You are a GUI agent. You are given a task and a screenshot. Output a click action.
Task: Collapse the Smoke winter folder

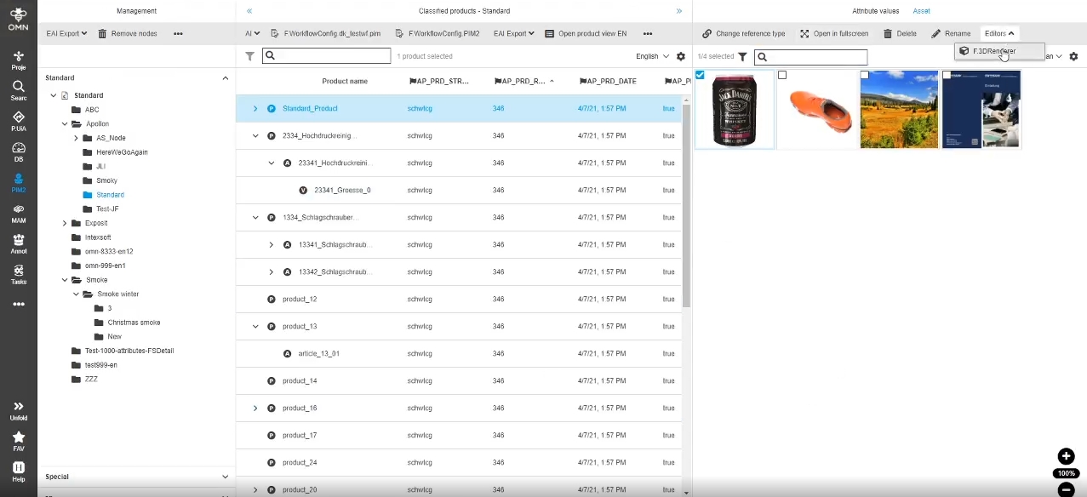click(76, 294)
